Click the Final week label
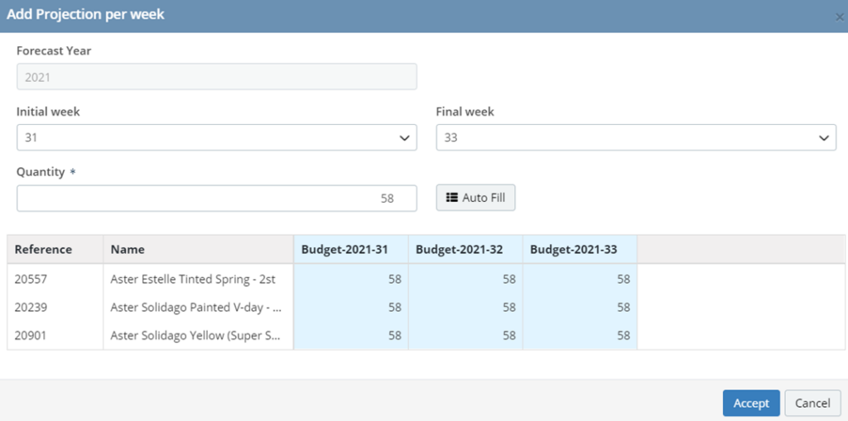 (x=465, y=112)
